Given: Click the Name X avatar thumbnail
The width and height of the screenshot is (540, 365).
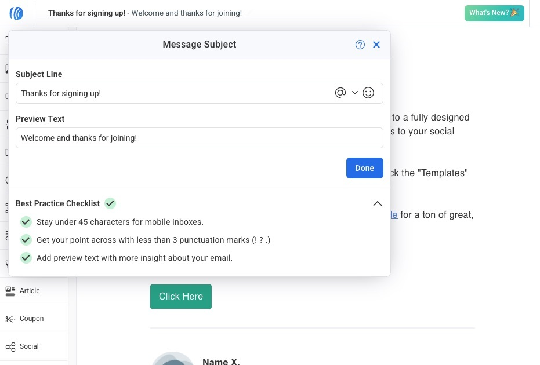Looking at the screenshot, I should pyautogui.click(x=173, y=358).
